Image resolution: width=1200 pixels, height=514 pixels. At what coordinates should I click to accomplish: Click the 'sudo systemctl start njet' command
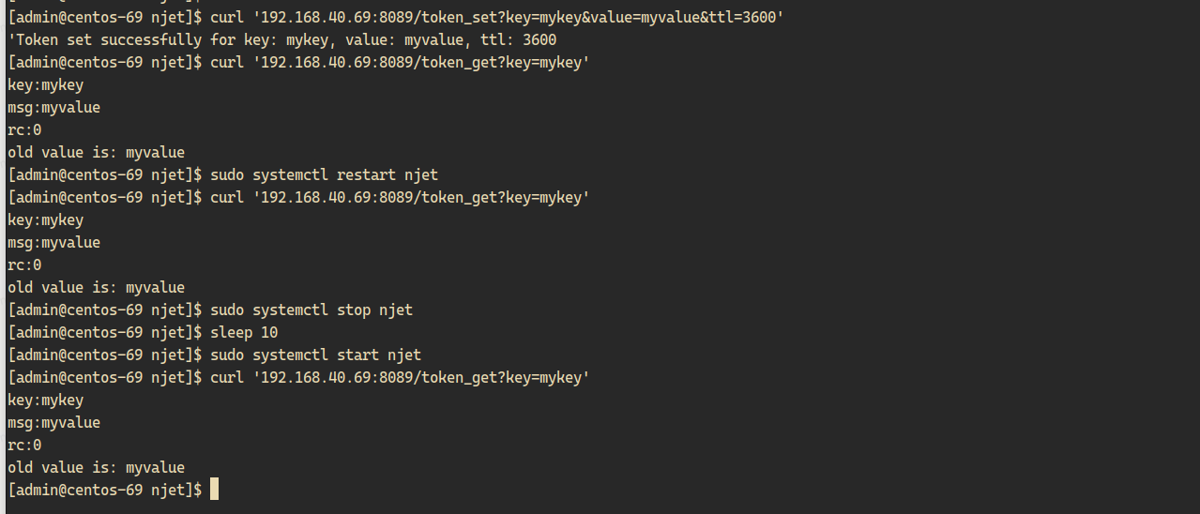pyautogui.click(x=315, y=355)
